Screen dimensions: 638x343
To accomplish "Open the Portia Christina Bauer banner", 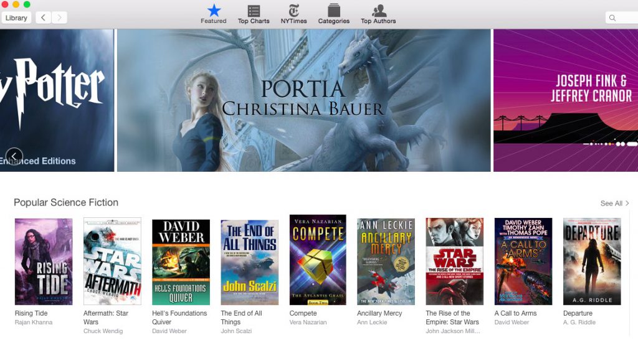I will point(304,100).
